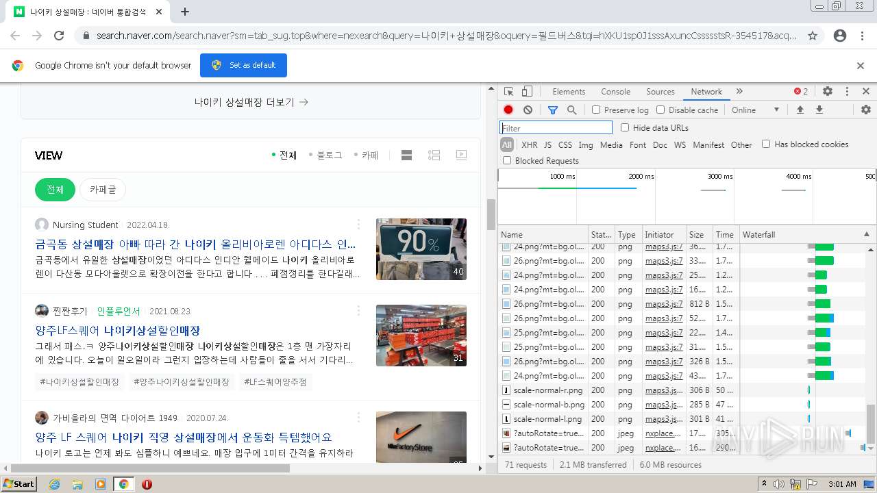Dismiss the default browser notification bar
Viewport: 877px width, 493px height.
[861, 66]
